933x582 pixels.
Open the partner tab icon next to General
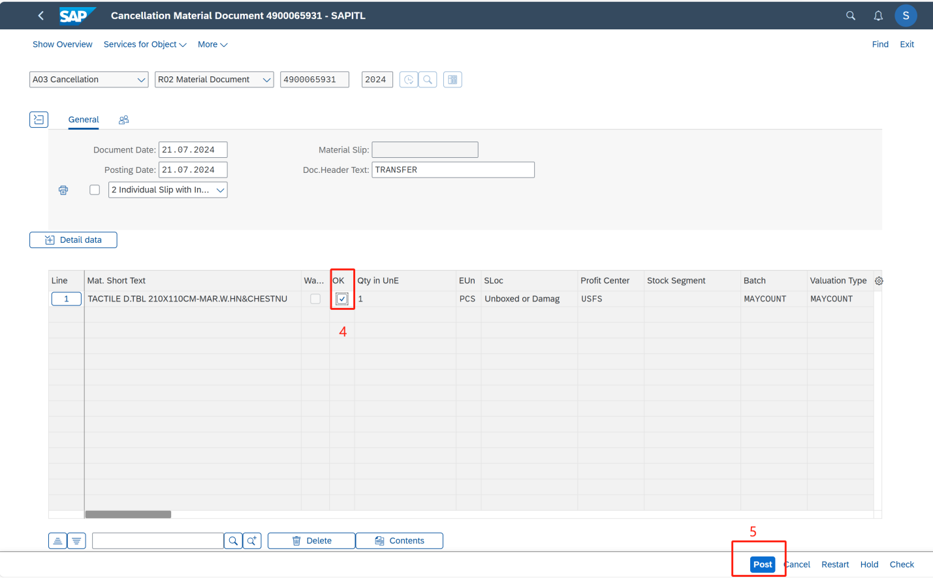(x=123, y=119)
